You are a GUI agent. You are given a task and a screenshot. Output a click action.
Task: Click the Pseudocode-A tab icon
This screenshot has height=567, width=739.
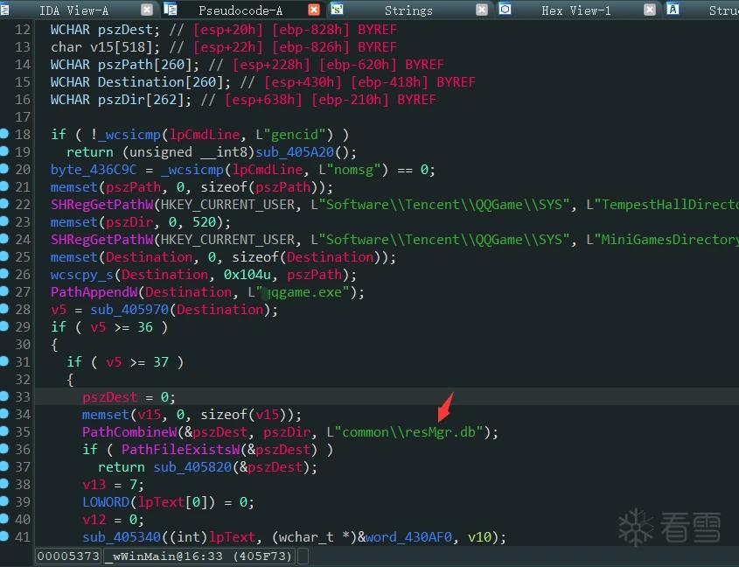171,9
